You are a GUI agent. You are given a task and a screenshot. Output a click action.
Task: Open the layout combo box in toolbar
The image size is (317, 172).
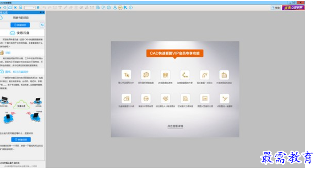[x=30, y=8]
